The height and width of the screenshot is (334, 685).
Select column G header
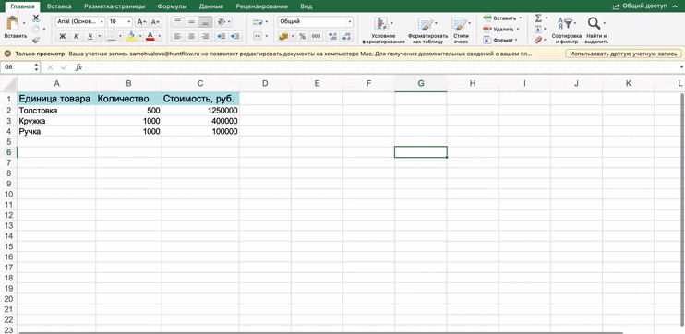click(x=421, y=83)
